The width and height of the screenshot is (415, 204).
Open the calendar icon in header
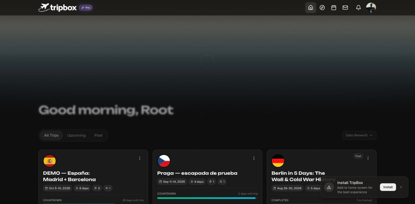click(x=334, y=8)
